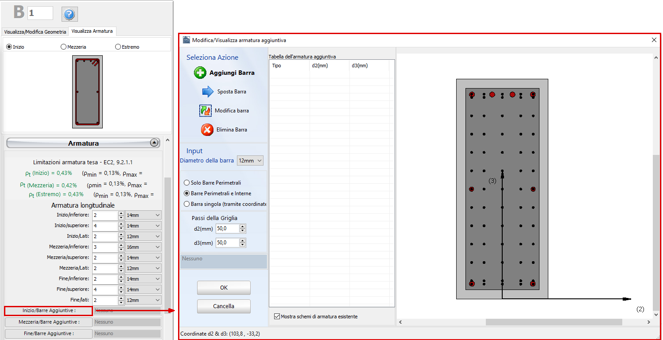Click the red Elimina Barra icon
The height and width of the screenshot is (340, 663).
tap(207, 130)
